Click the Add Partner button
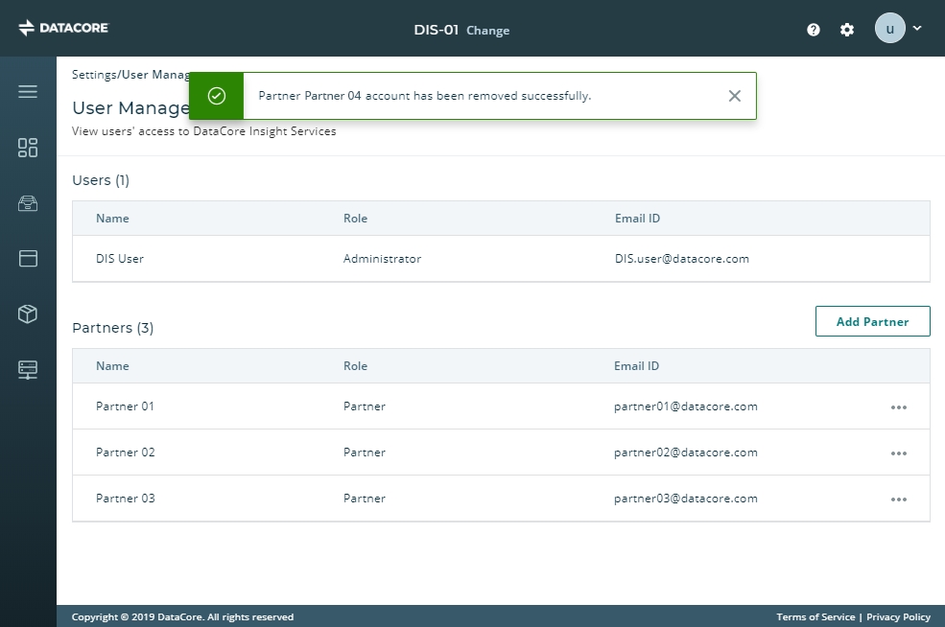Image resolution: width=945 pixels, height=627 pixels. pos(872,321)
